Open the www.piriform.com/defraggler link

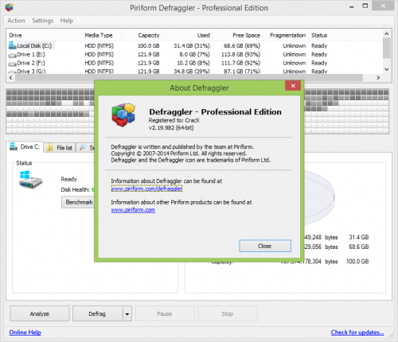click(146, 188)
